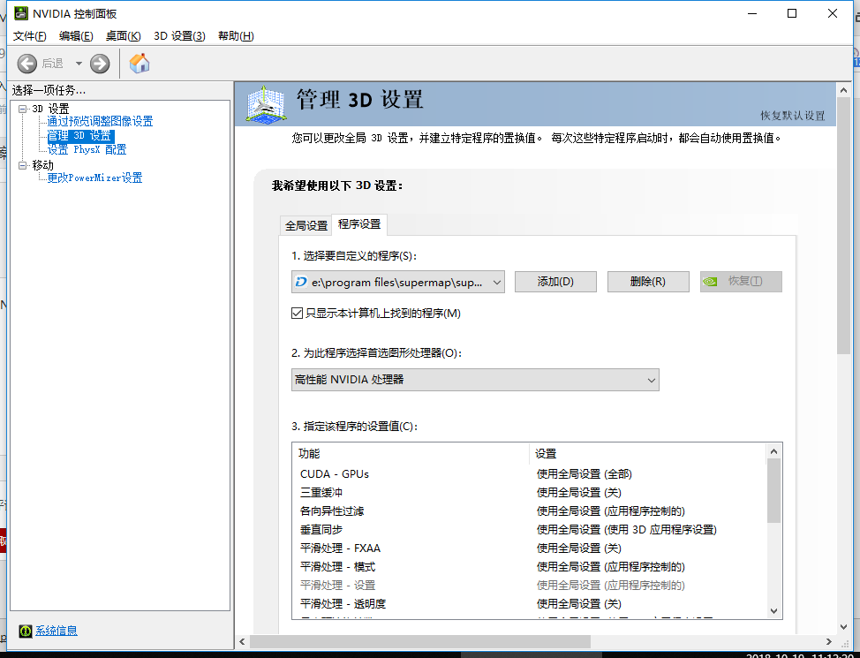Click the horizontal scroll right arrow

(829, 641)
